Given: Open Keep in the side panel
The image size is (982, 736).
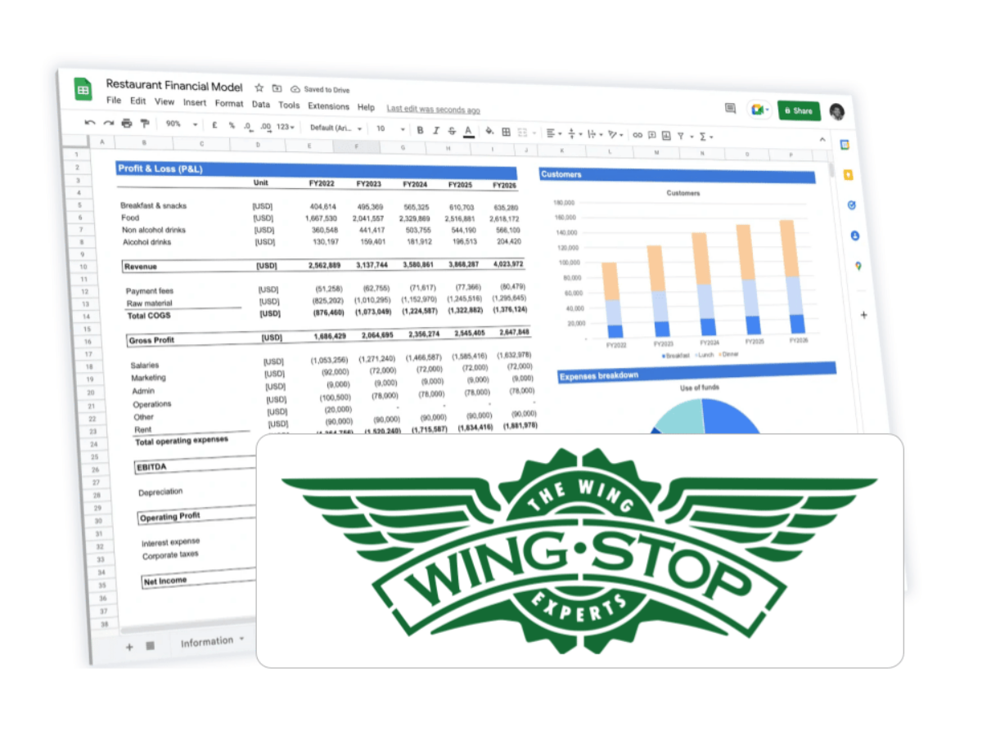Looking at the screenshot, I should [848, 175].
